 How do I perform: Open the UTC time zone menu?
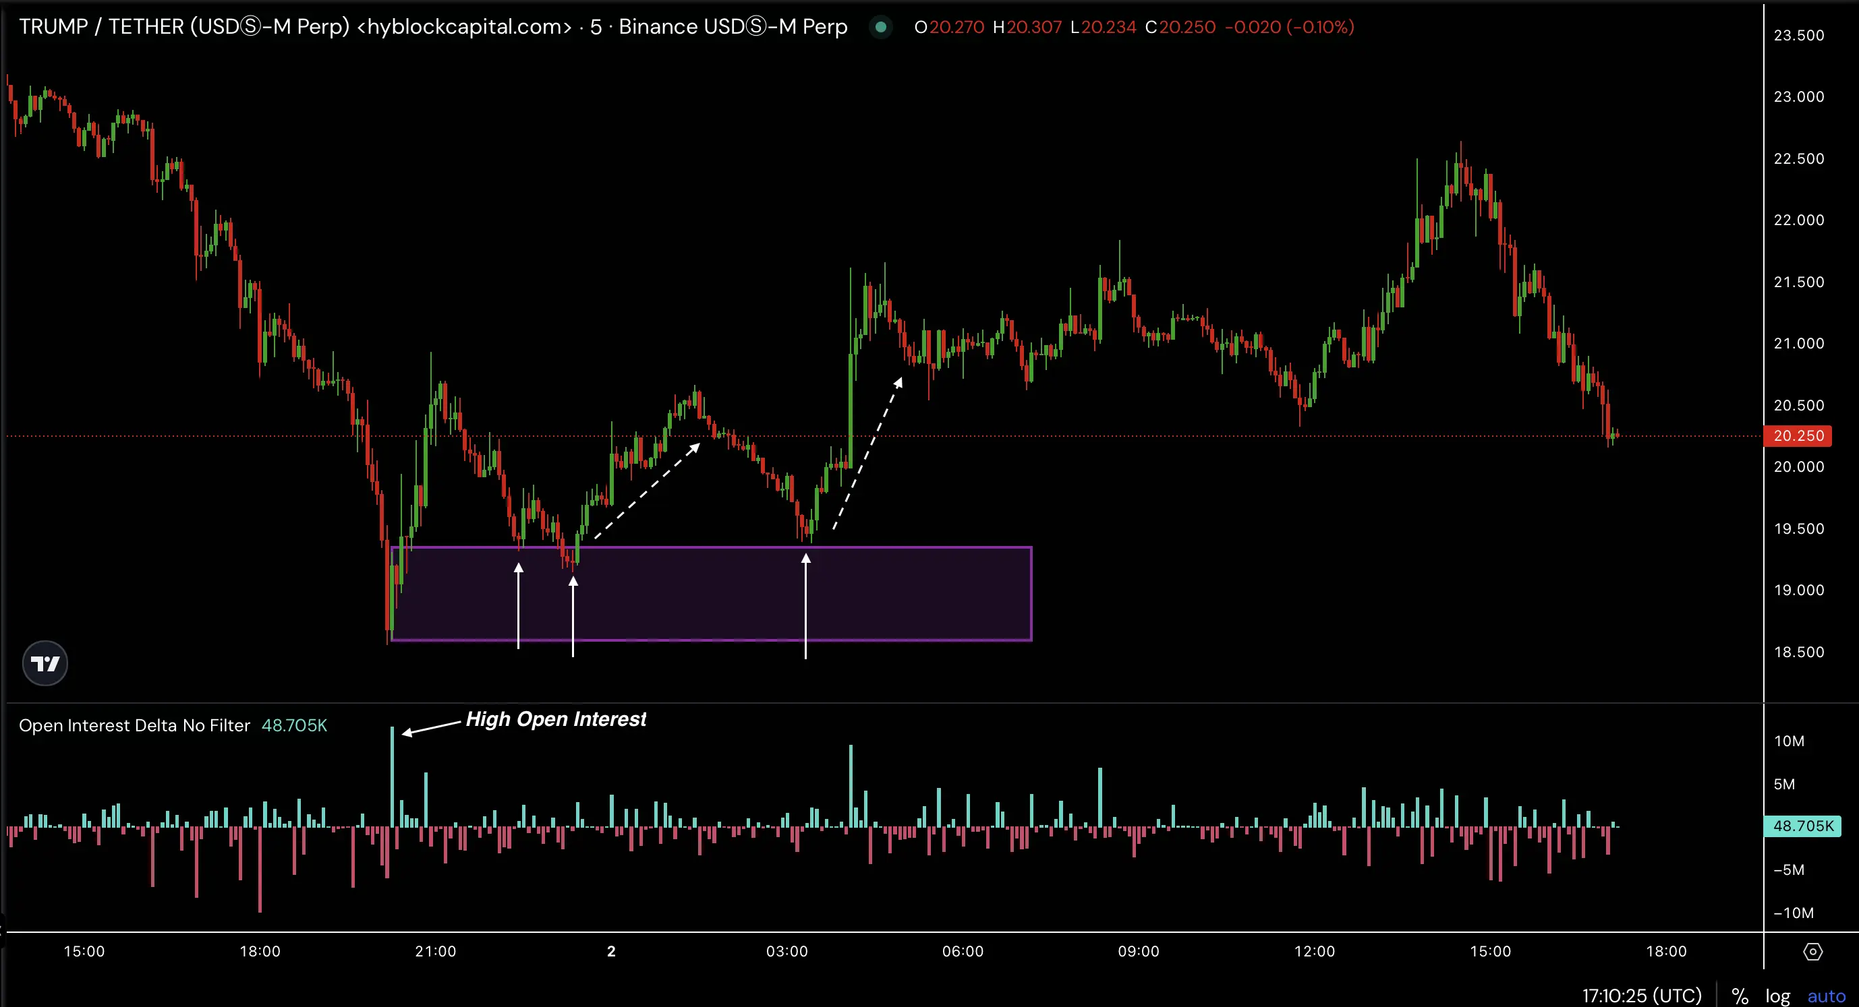point(1641,996)
